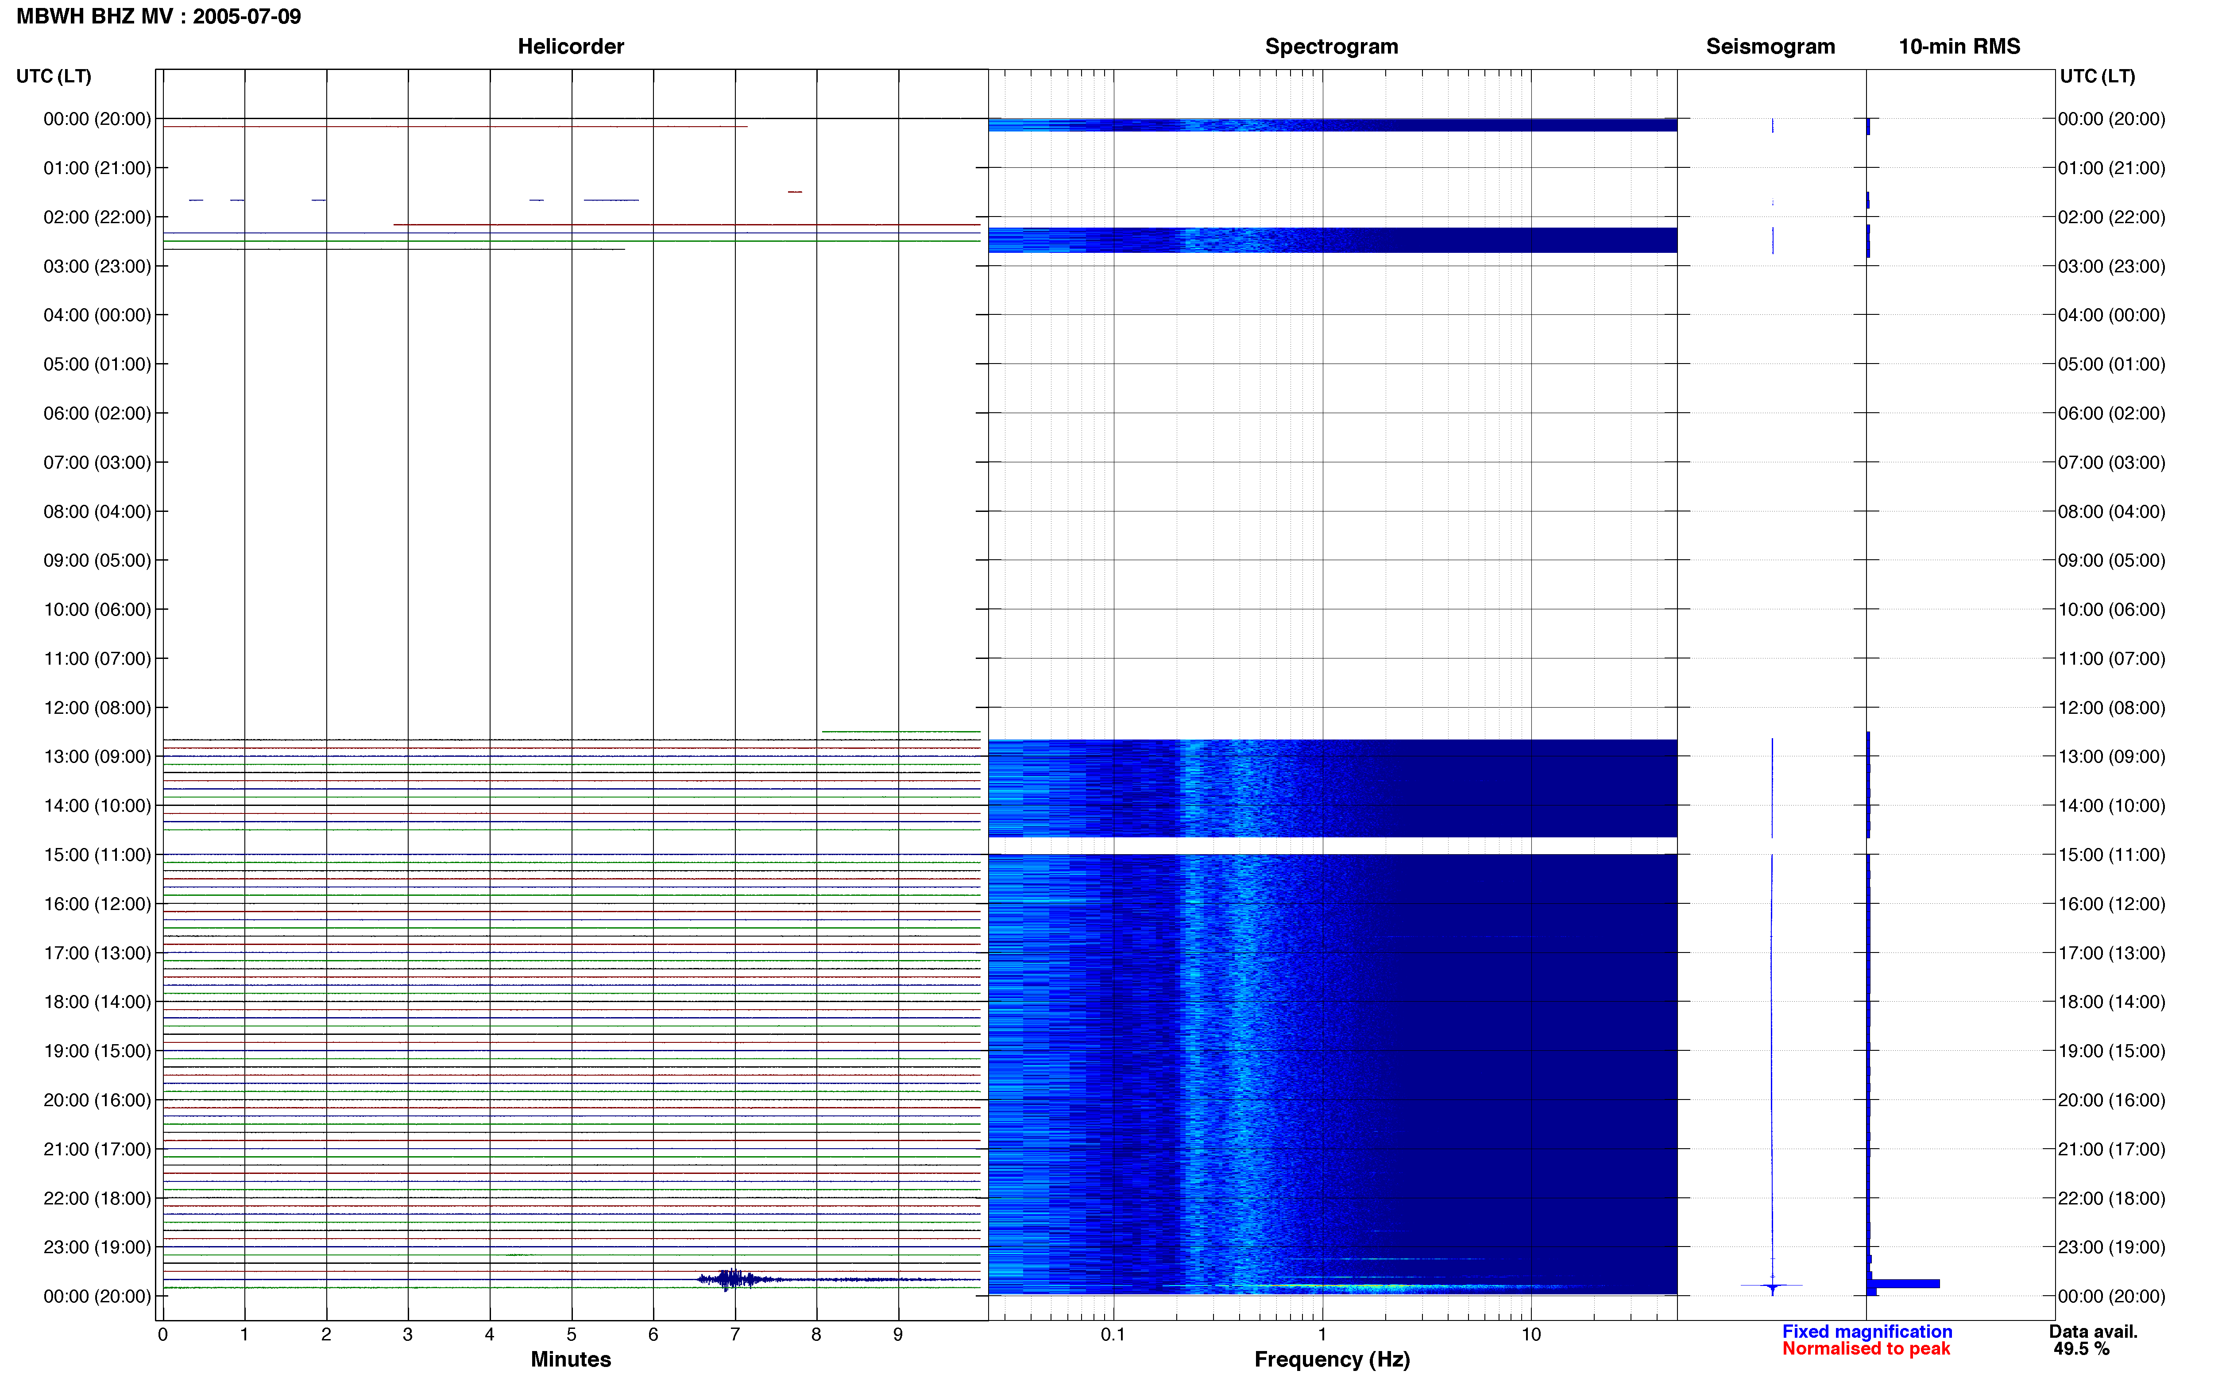Click the 15:00 (11:00) label on the left axis
This screenshot has height=1390, width=2222.
pos(97,855)
